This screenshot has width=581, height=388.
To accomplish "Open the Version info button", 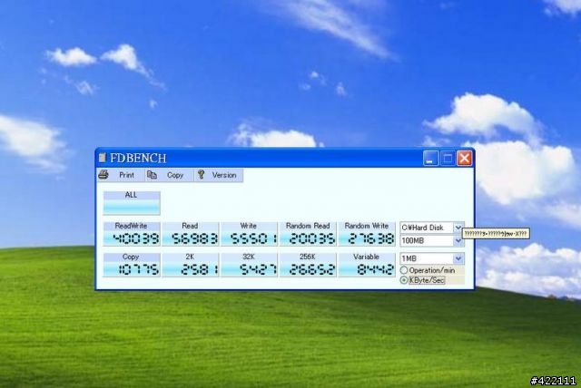I will point(219,175).
